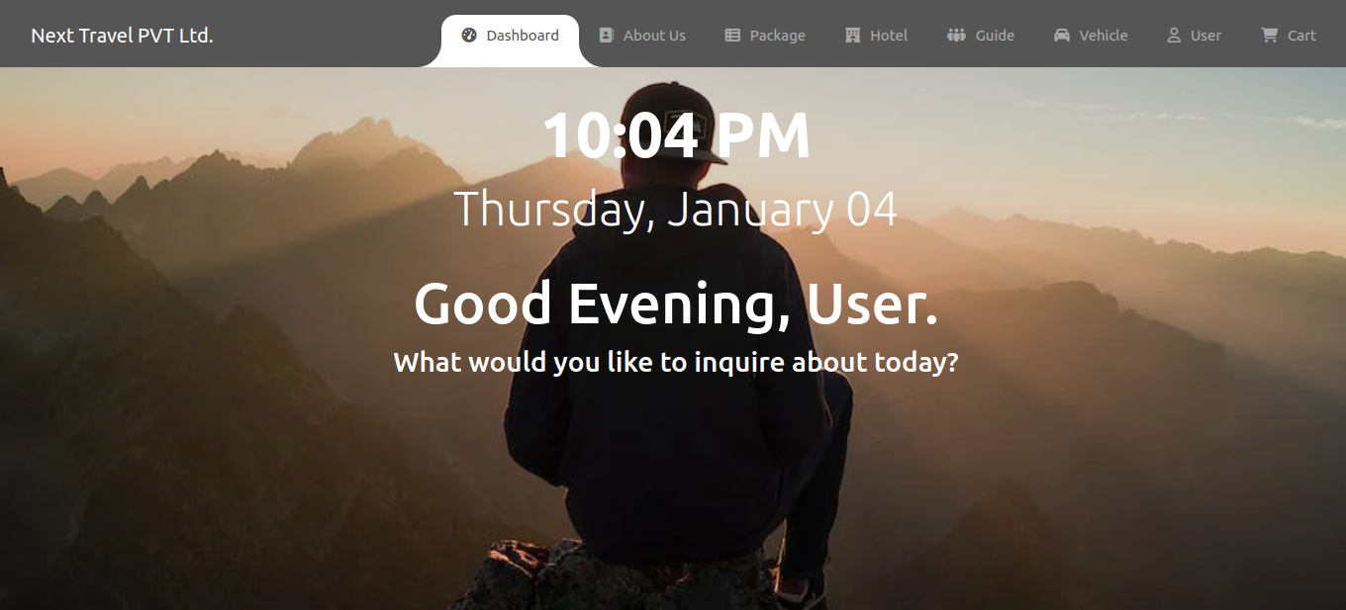Click the 10:04 PM clock display

pyautogui.click(x=676, y=135)
